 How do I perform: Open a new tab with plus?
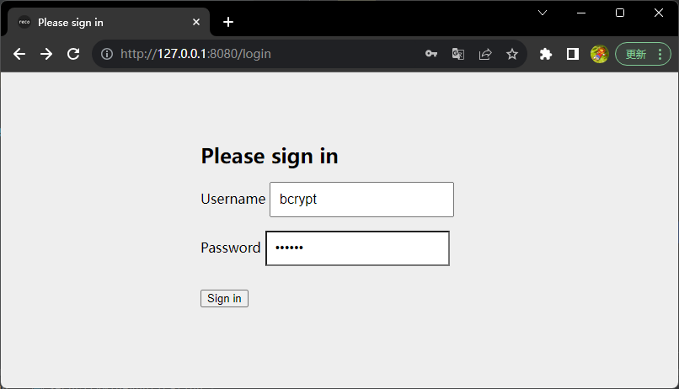point(228,22)
